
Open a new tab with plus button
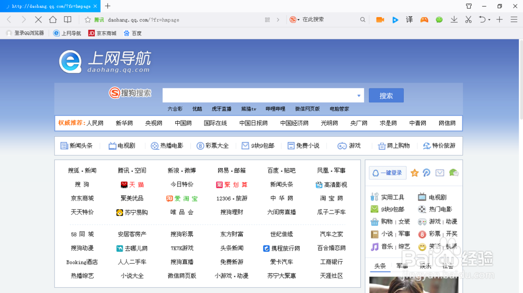(108, 6)
